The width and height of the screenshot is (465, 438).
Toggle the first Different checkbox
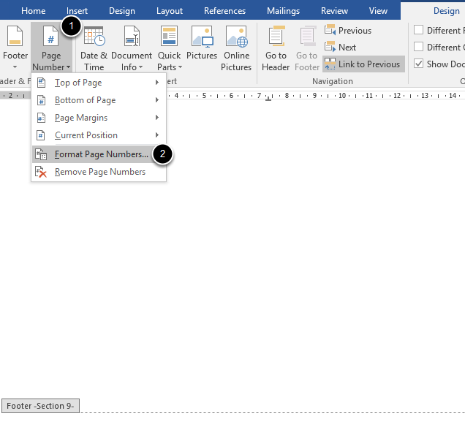(x=418, y=30)
